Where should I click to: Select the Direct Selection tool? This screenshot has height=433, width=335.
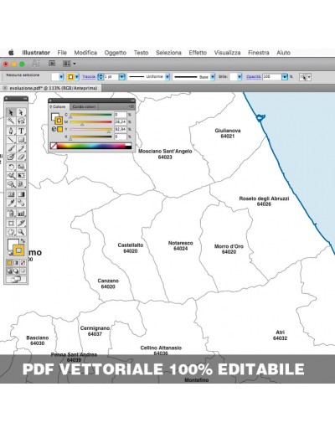point(21,112)
